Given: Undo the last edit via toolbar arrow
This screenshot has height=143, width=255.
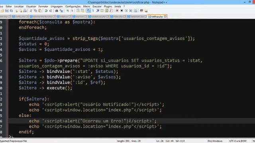Looking at the screenshot, I should tap(46, 11).
